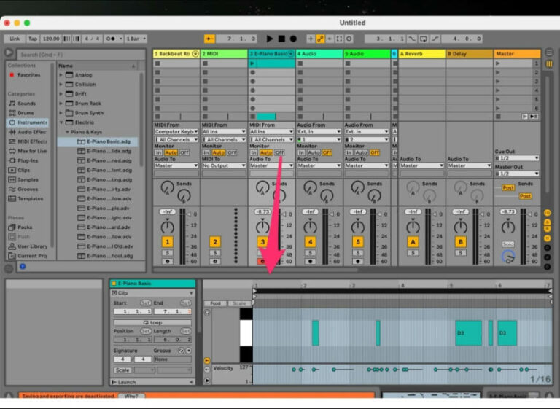Toggle the clip Loop button
Screen dimensions: 560x409
tap(153, 322)
